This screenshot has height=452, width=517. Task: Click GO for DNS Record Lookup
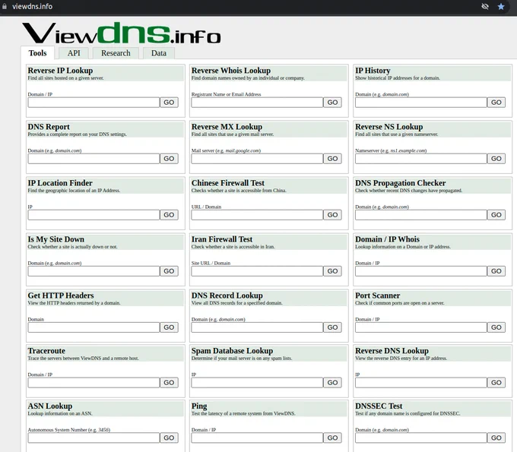[x=332, y=327]
